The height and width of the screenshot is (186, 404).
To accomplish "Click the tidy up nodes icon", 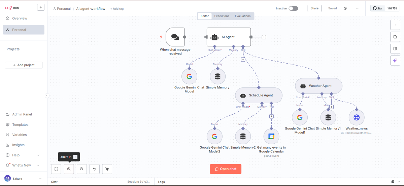I will tap(107, 169).
